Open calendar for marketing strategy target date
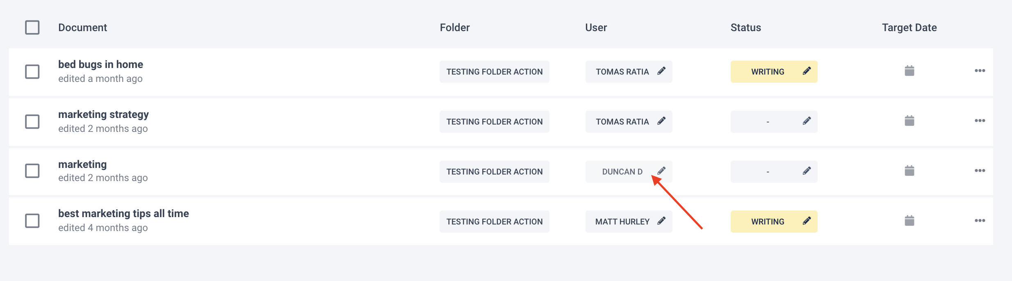The width and height of the screenshot is (1012, 281). [x=909, y=121]
